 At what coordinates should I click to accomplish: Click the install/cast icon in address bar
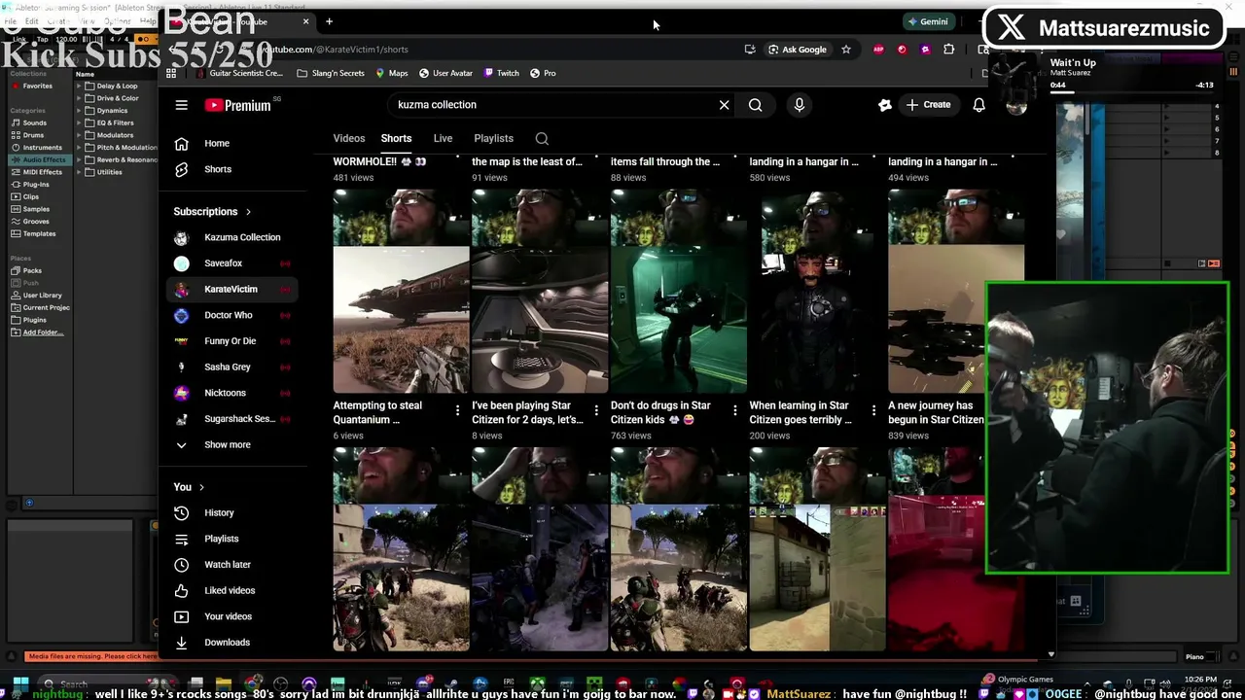(749, 50)
